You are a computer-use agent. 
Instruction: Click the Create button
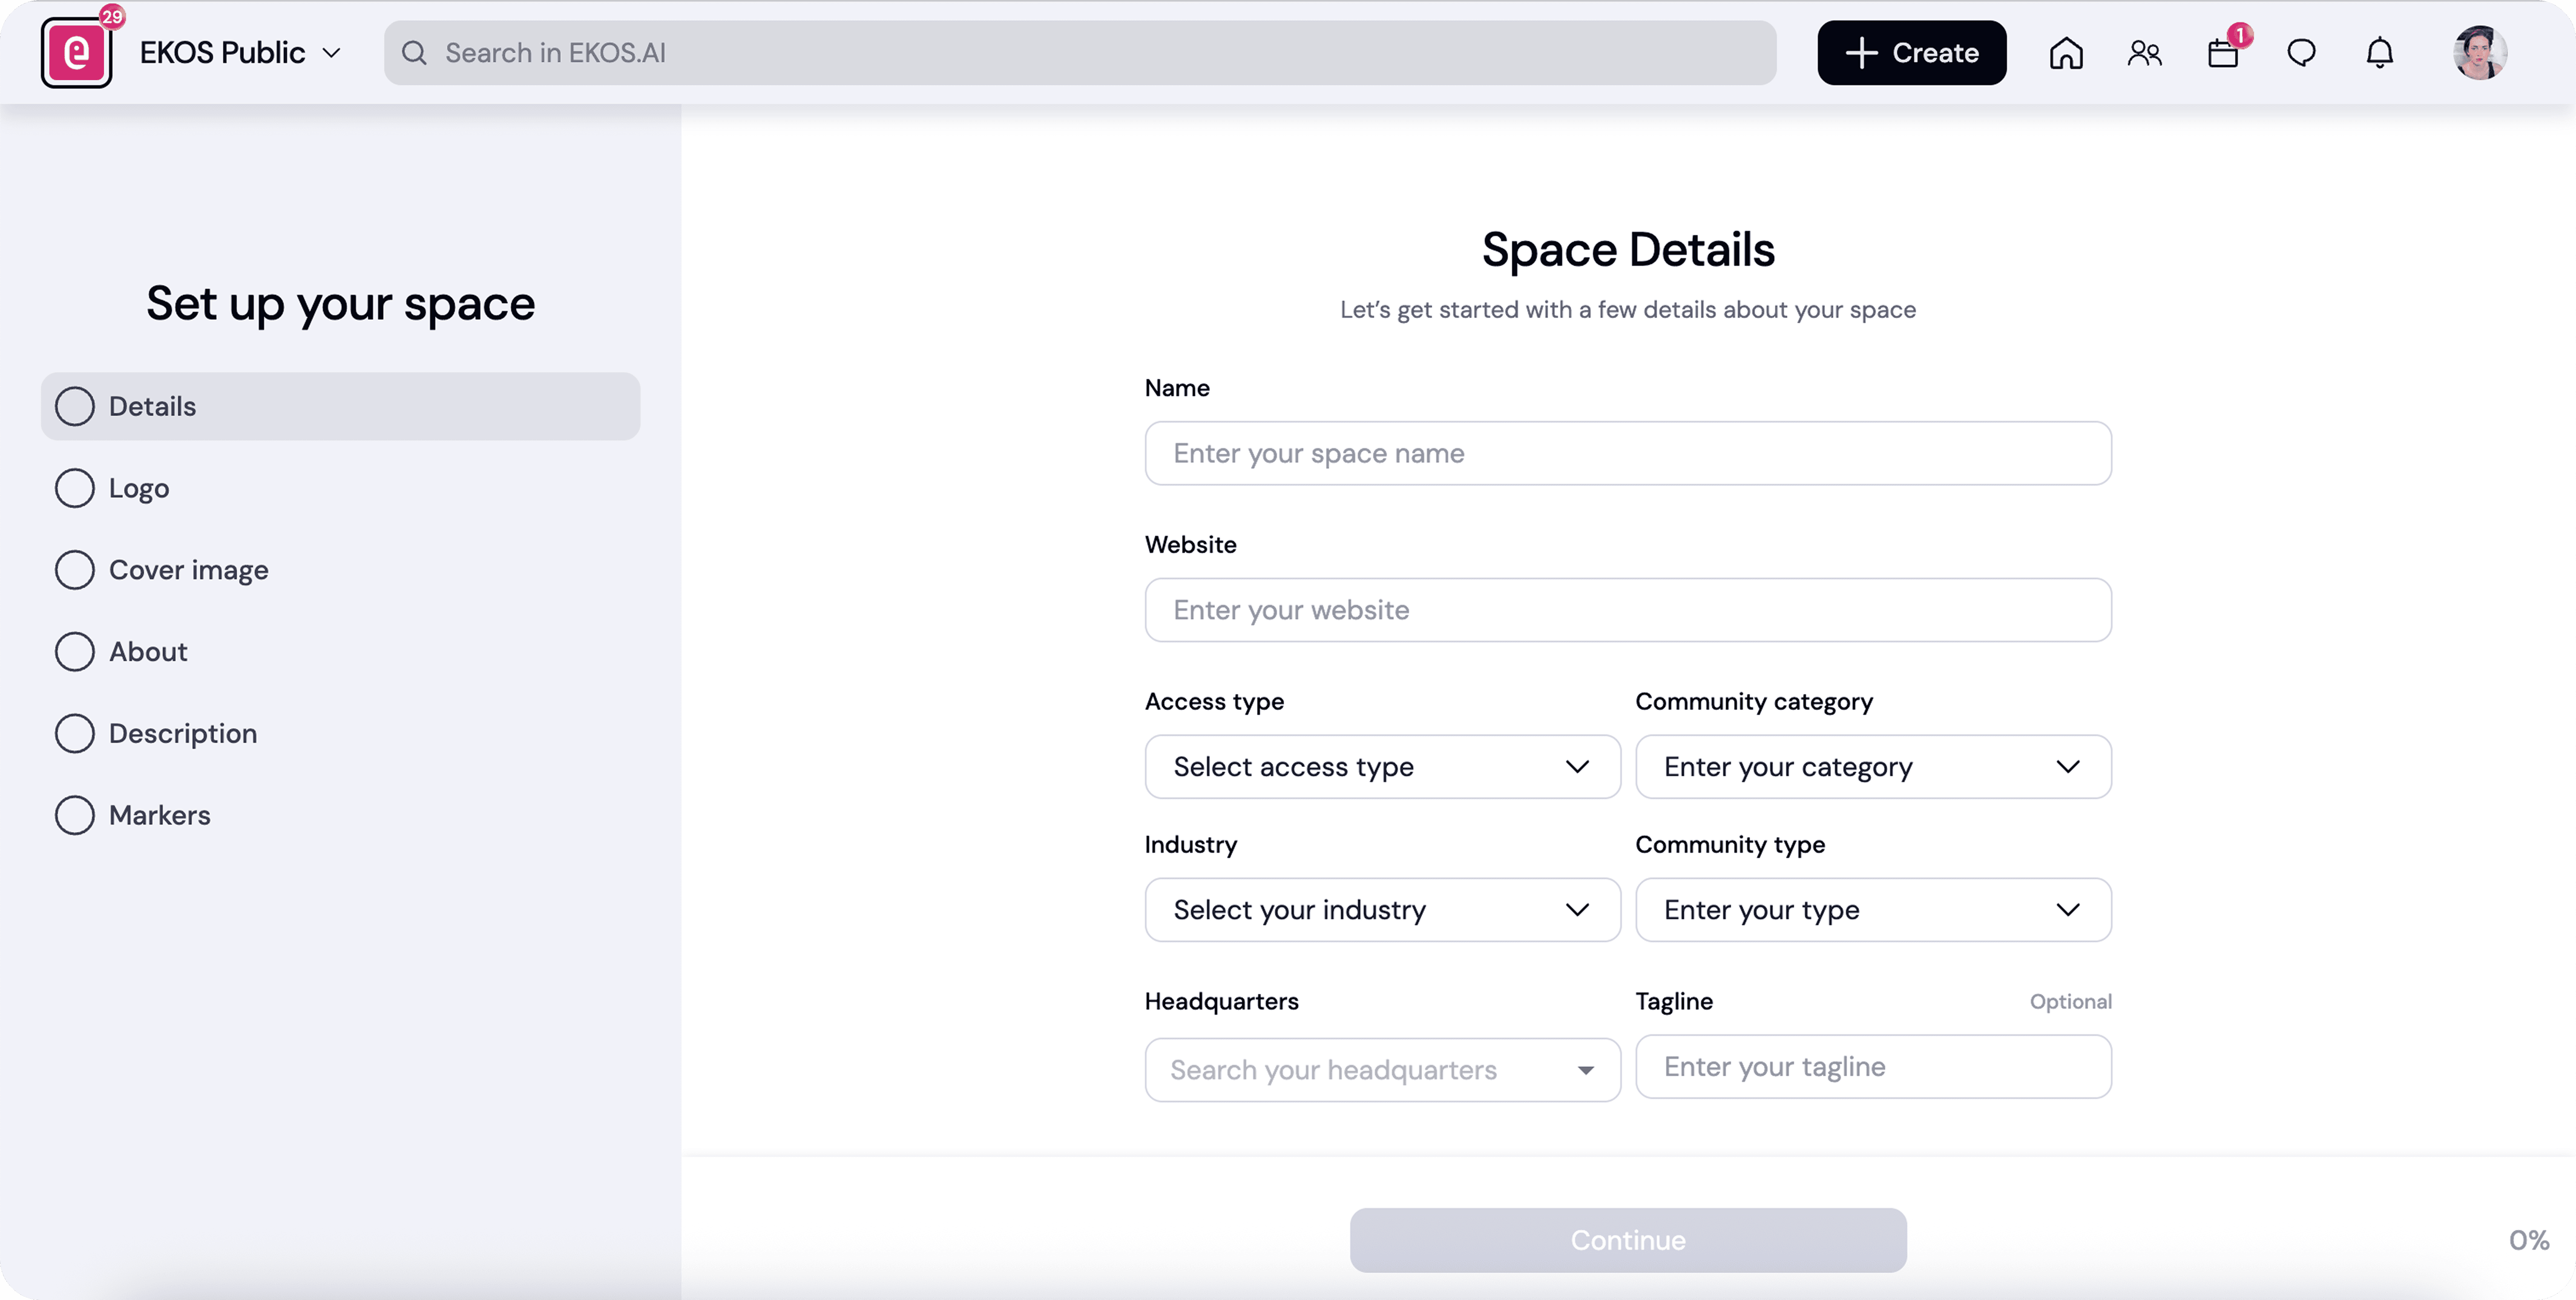(1911, 53)
